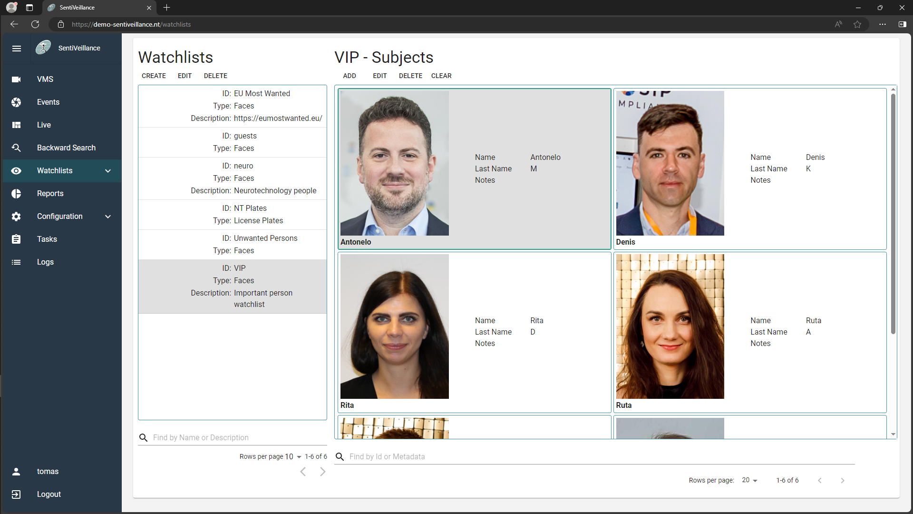Click CLEAR subjects button
913x514 pixels.
click(441, 76)
